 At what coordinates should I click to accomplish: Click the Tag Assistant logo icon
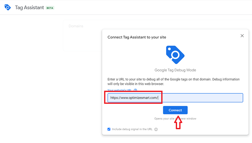coord(8,7)
